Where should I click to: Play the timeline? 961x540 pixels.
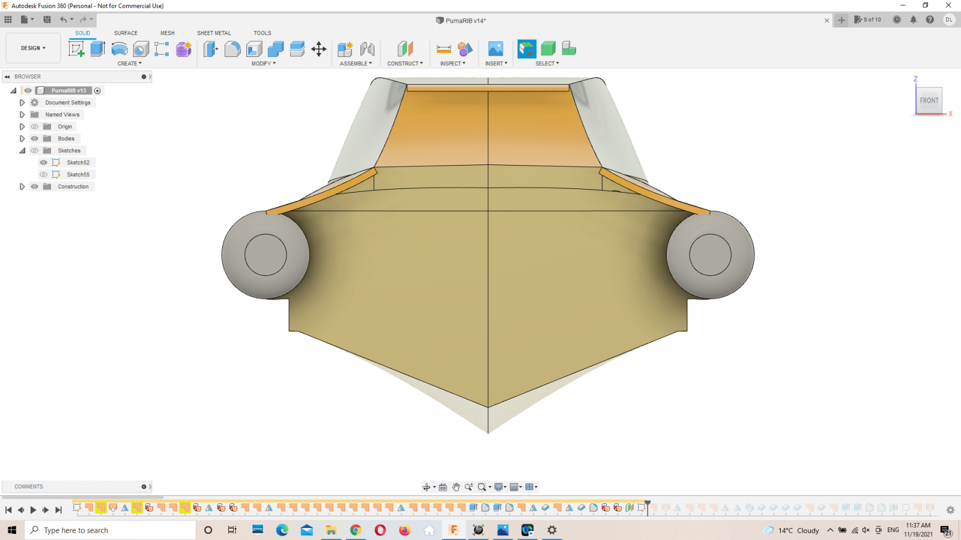tap(33, 510)
